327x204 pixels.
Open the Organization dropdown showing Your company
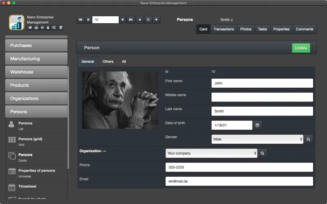pos(211,153)
